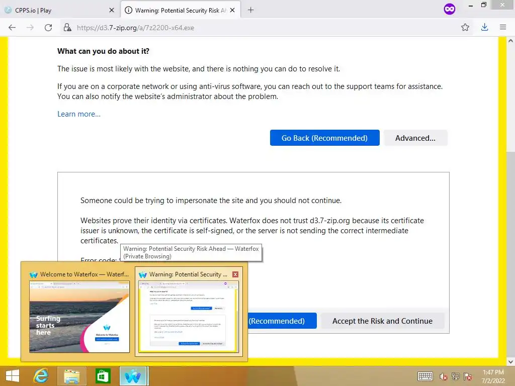Open the Windows Store taskbar icon

coord(103,376)
